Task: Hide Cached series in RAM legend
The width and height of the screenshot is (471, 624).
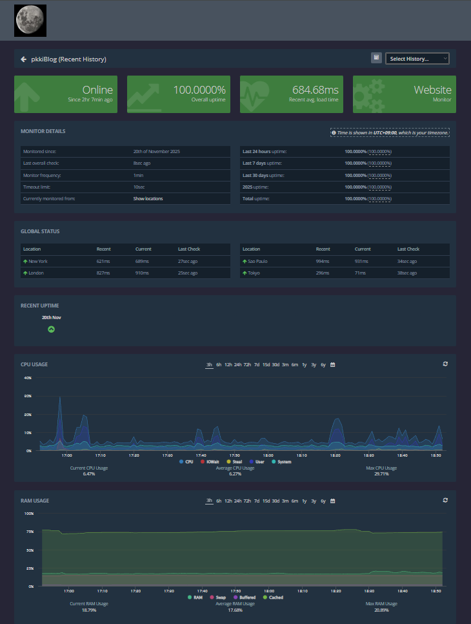Action: tap(273, 598)
